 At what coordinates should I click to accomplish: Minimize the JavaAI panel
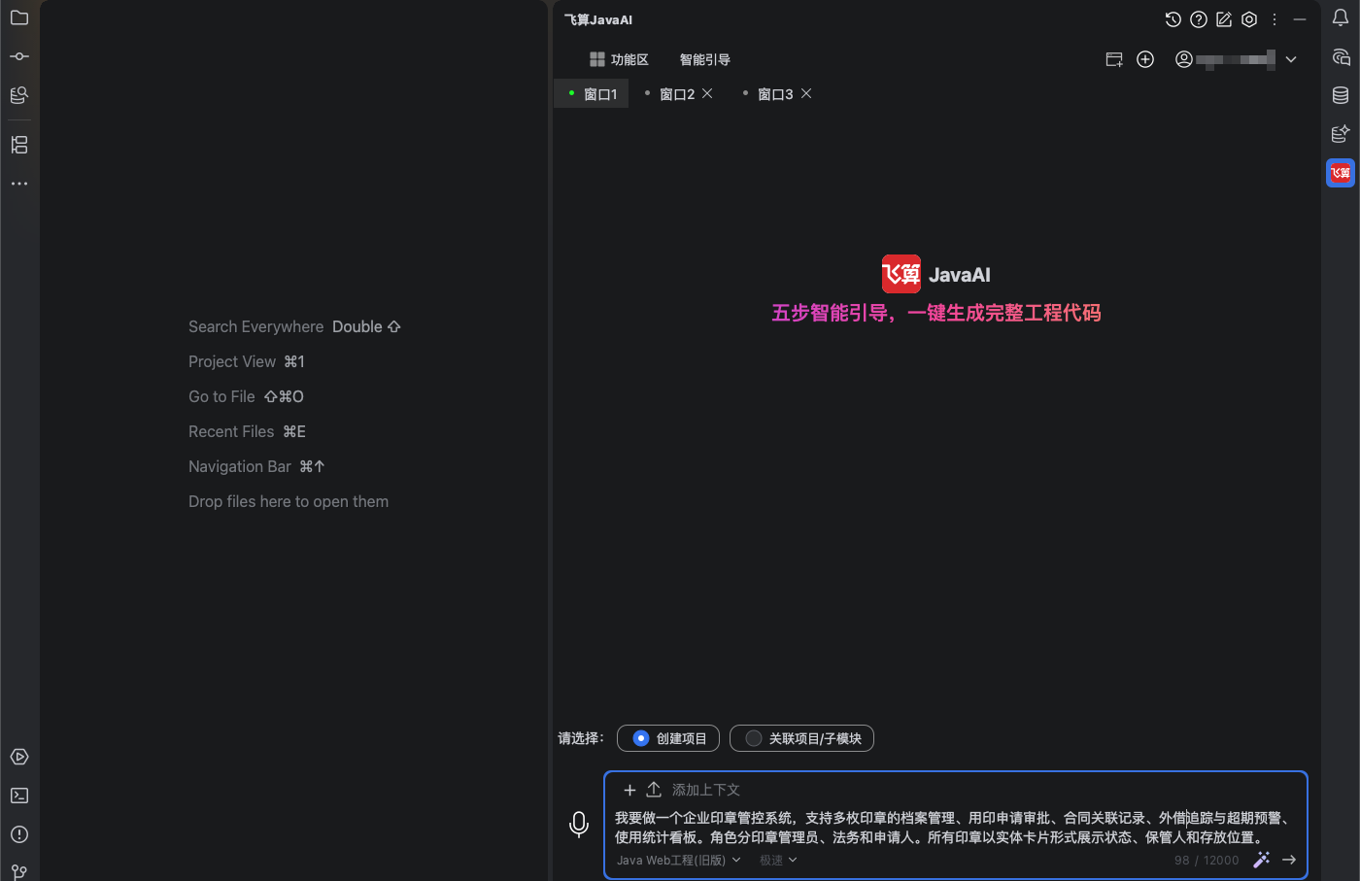(1300, 19)
